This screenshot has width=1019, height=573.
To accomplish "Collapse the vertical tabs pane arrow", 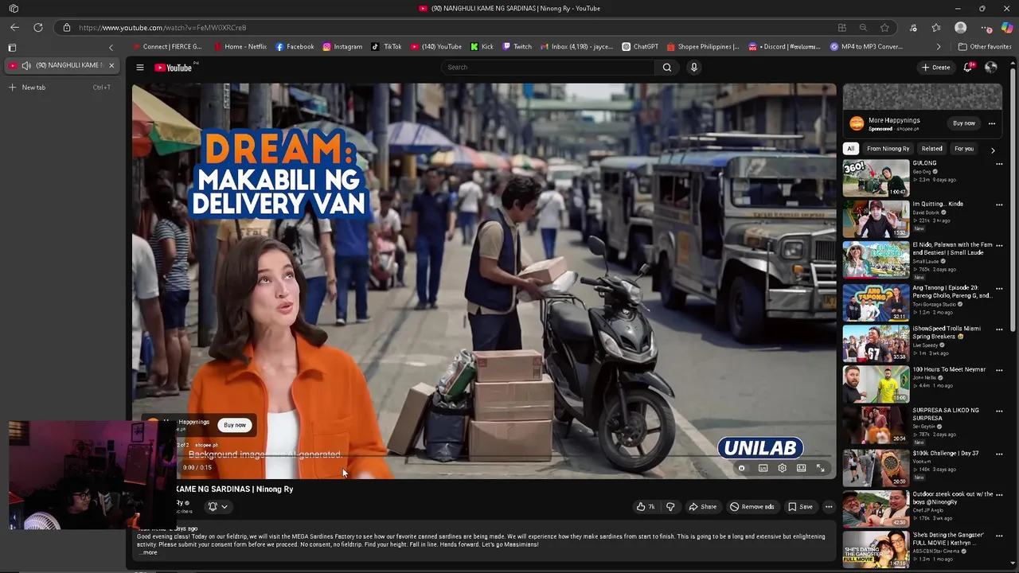I will click(x=111, y=47).
